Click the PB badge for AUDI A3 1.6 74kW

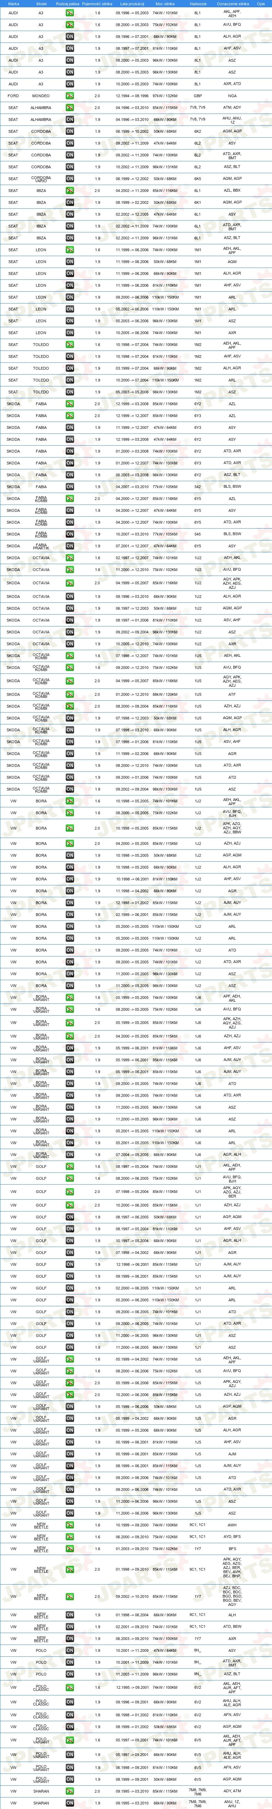coord(70,13)
